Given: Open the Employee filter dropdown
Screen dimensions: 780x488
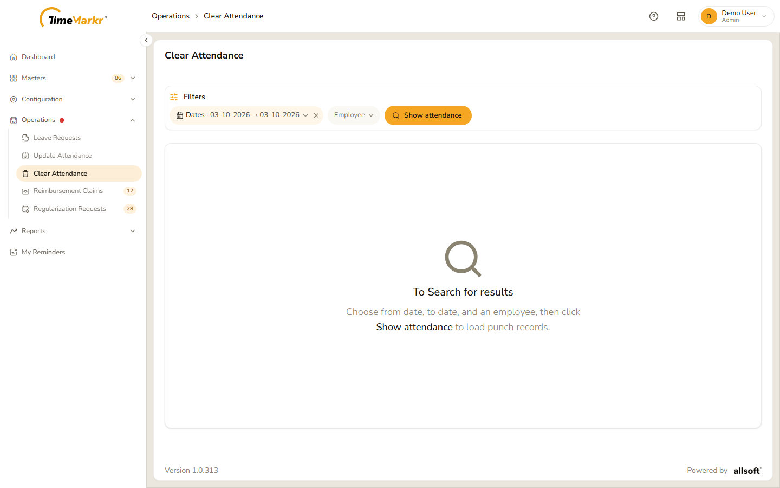Looking at the screenshot, I should point(354,115).
